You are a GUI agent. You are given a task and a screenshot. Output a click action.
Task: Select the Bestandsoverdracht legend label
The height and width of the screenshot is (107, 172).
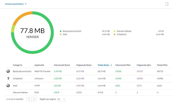tap(72, 31)
